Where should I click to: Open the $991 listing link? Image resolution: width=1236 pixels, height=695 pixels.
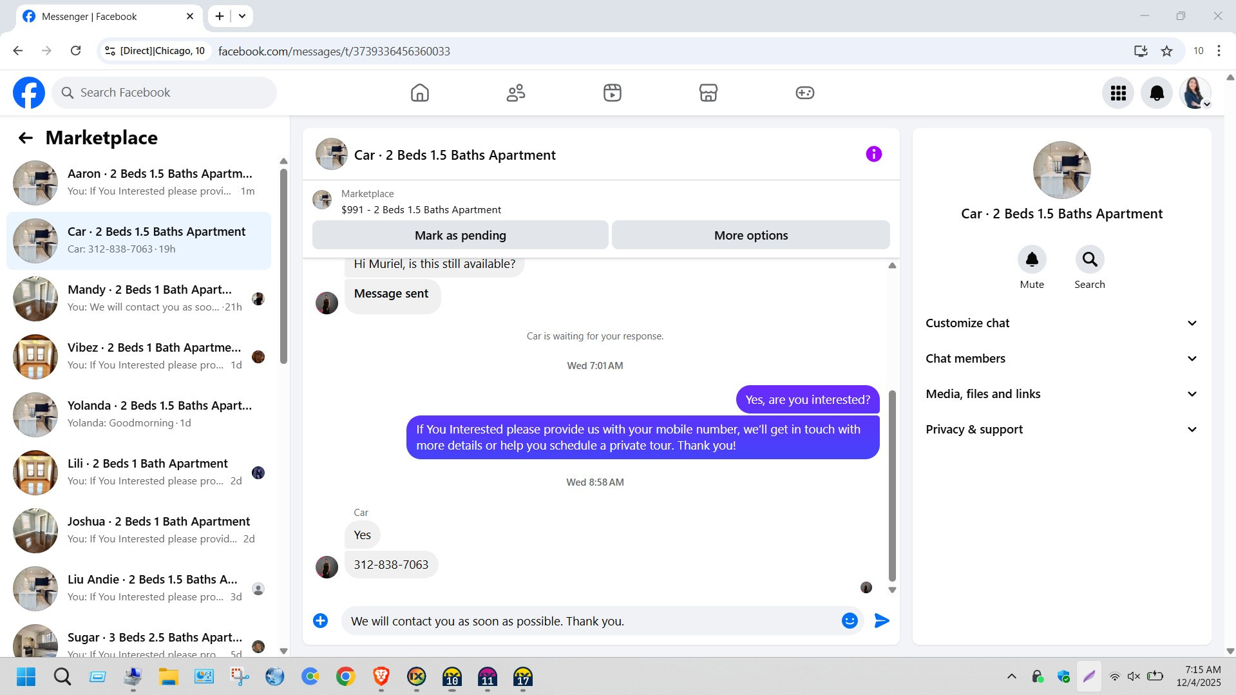pos(421,210)
